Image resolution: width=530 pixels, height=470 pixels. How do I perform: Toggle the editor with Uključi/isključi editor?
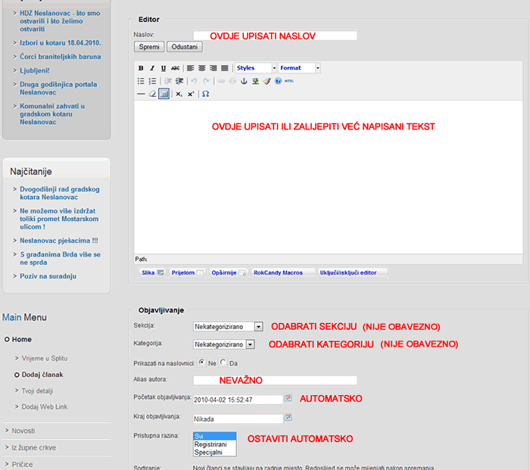[x=352, y=272]
